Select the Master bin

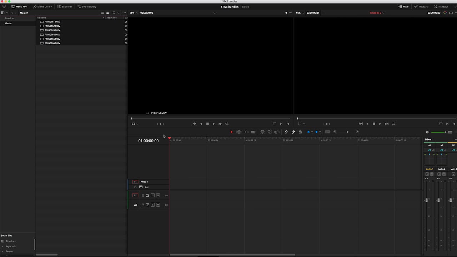point(8,23)
